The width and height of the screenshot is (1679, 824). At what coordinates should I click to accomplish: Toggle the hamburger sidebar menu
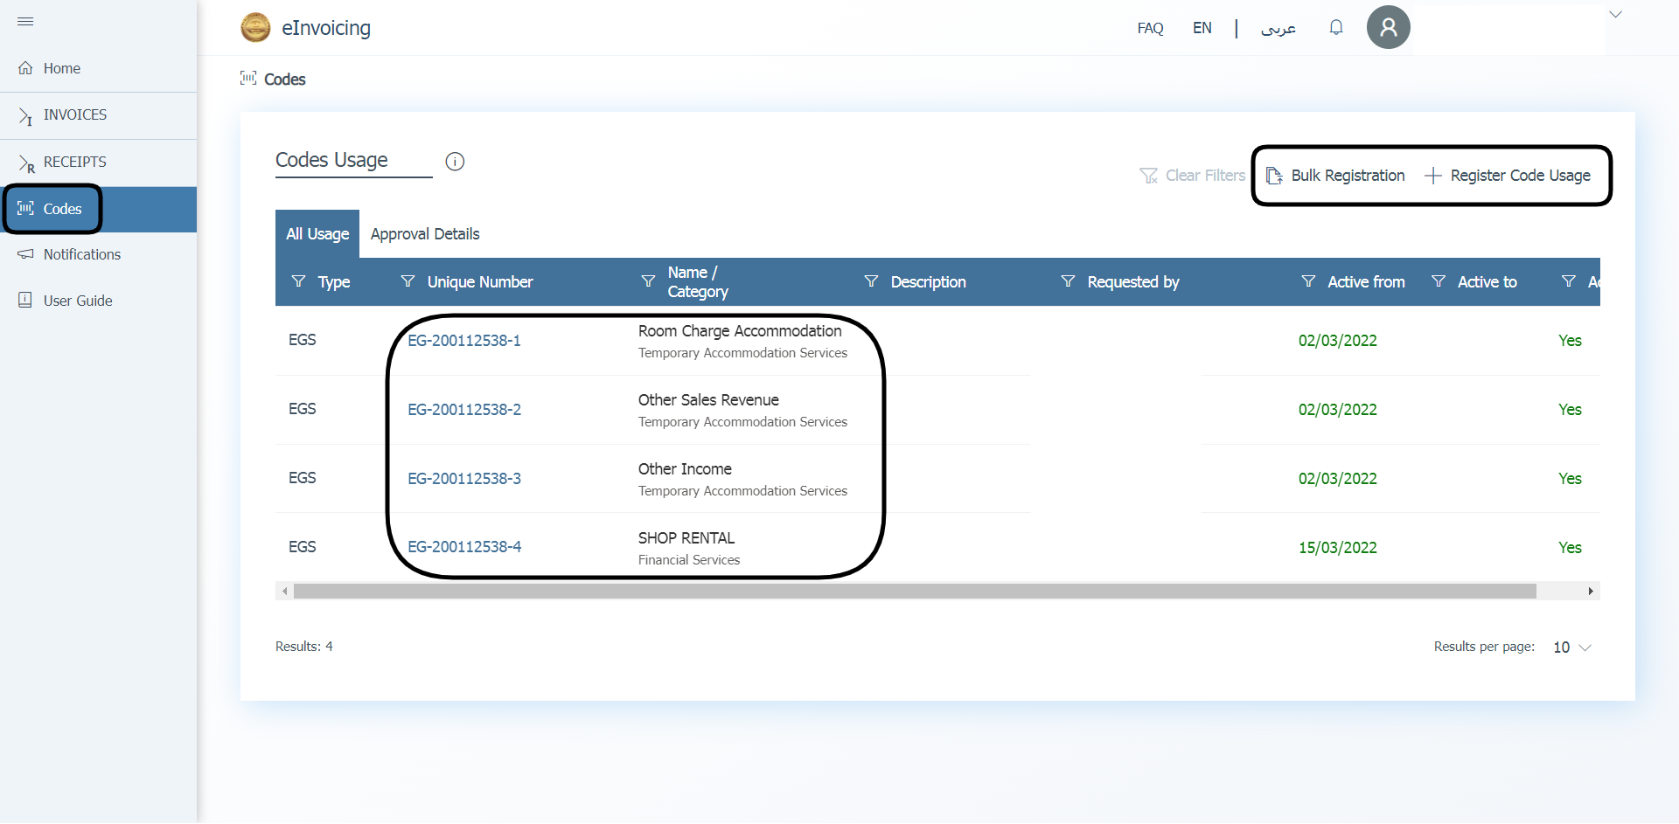tap(25, 21)
